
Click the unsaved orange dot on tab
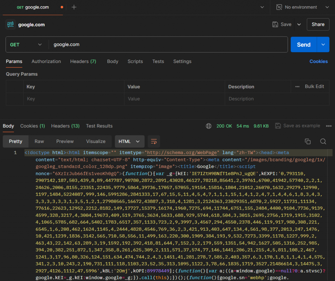click(x=62, y=7)
